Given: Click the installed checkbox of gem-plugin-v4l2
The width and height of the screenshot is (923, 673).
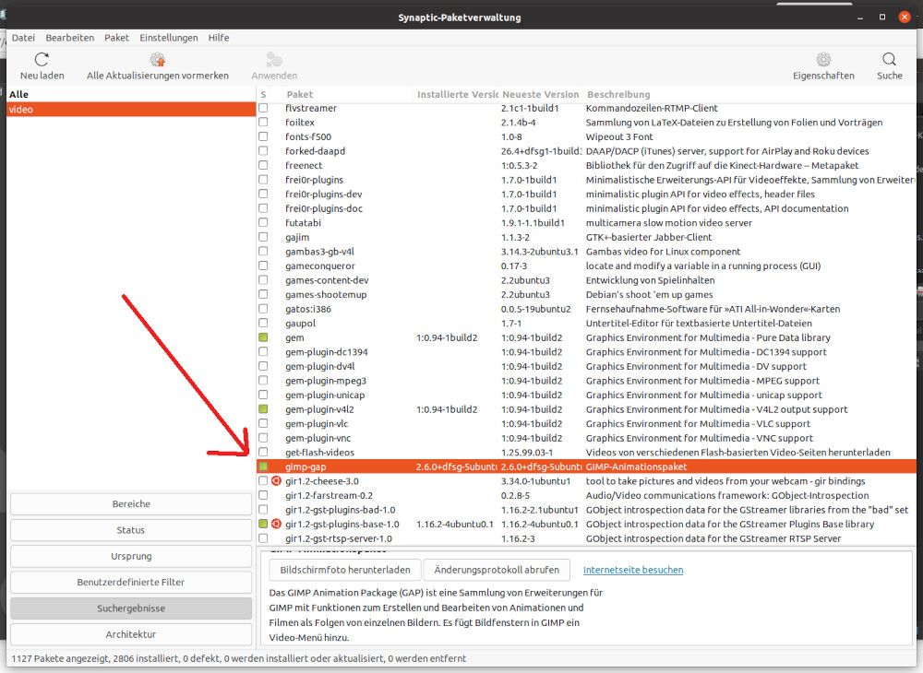Looking at the screenshot, I should (263, 409).
